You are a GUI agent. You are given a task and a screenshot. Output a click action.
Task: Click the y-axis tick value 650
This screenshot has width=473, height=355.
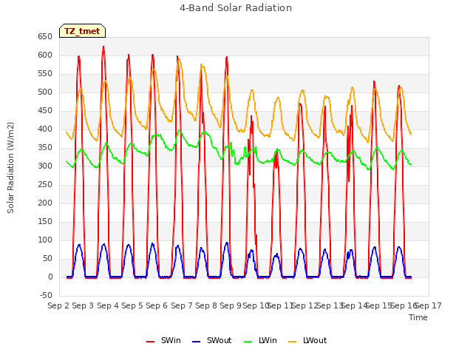(x=45, y=37)
